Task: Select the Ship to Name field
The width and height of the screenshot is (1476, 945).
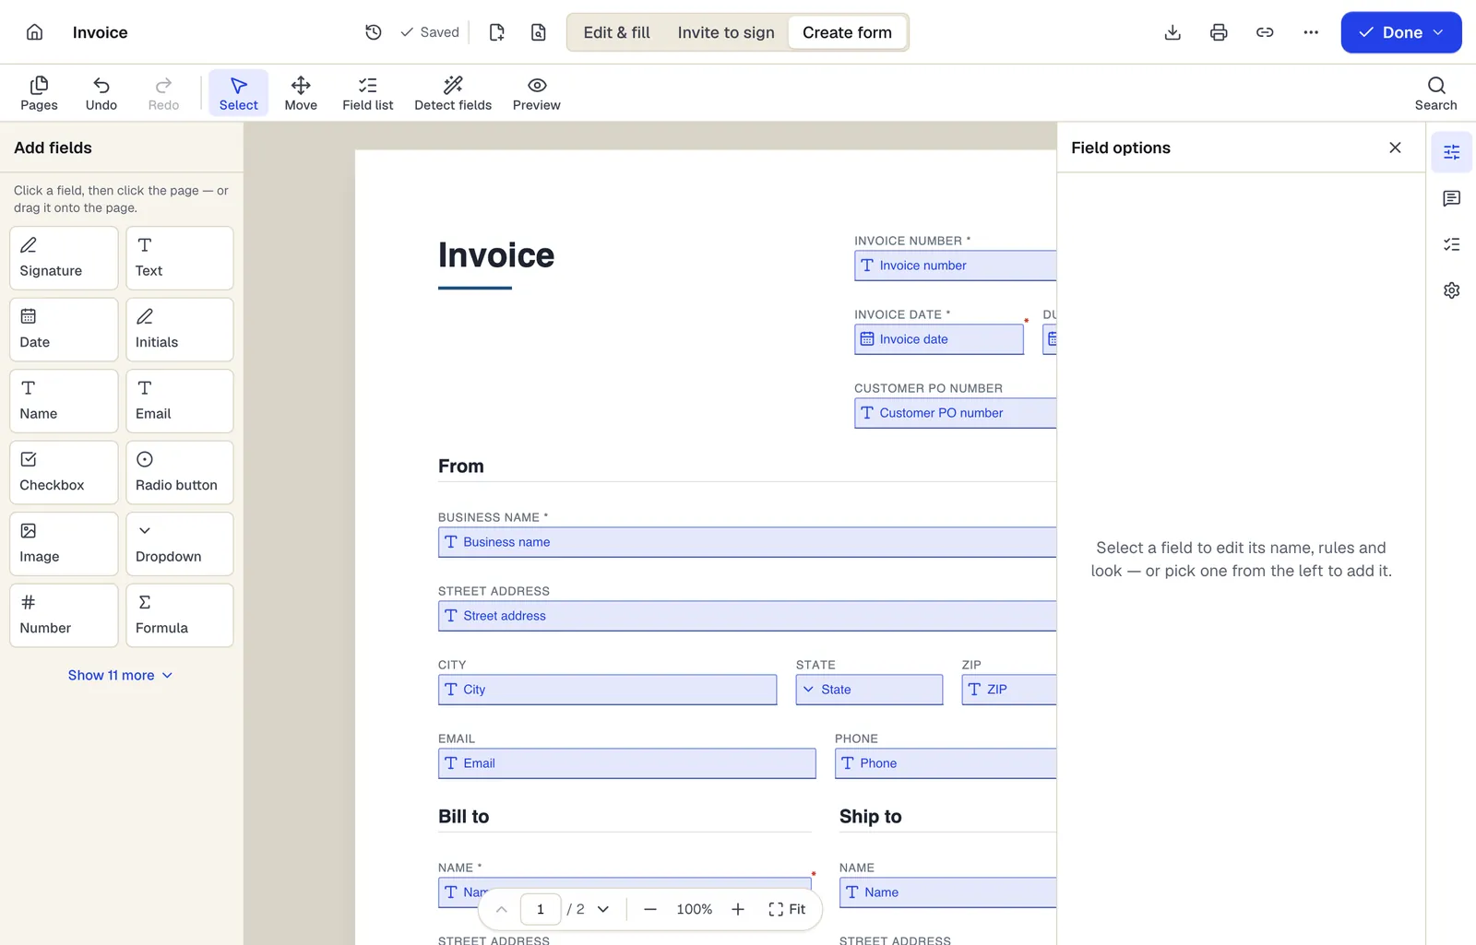Action: (947, 892)
